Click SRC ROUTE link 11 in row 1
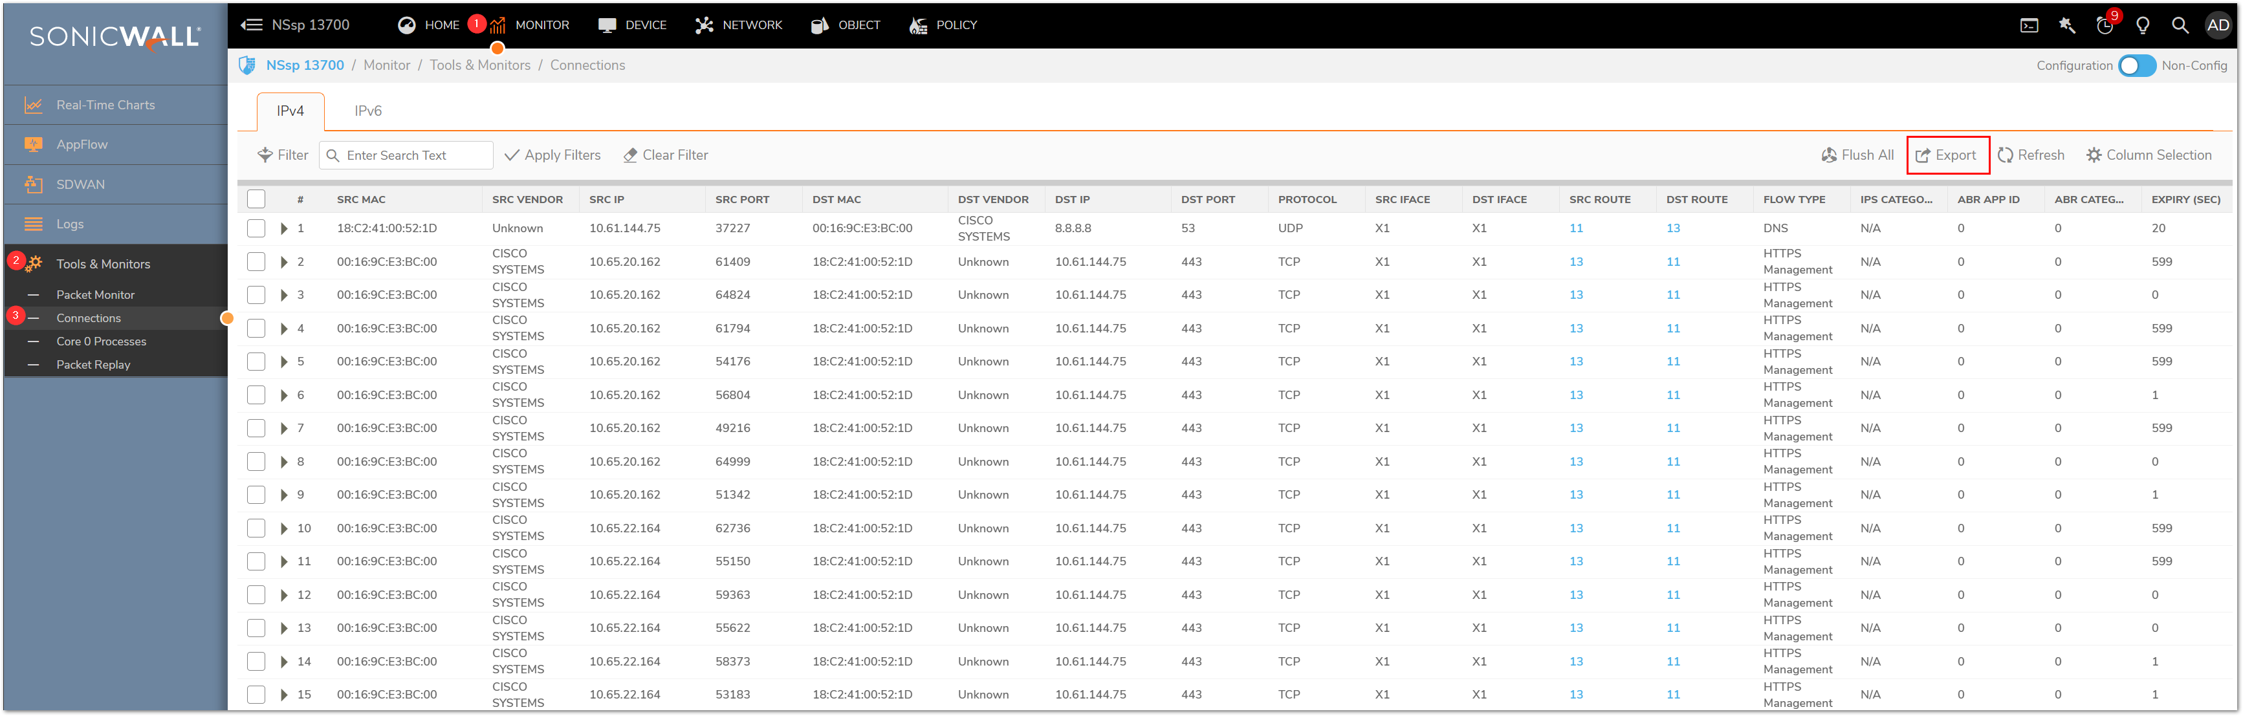This screenshot has width=2243, height=716. (1576, 228)
